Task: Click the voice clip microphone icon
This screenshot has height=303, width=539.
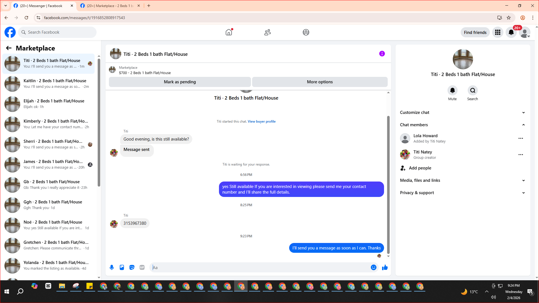Action: pos(112,267)
